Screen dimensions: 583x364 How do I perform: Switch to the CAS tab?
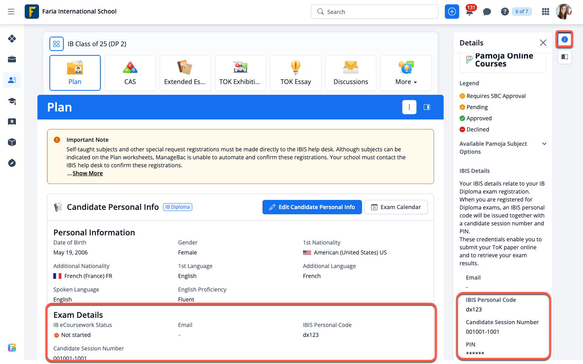coord(130,73)
